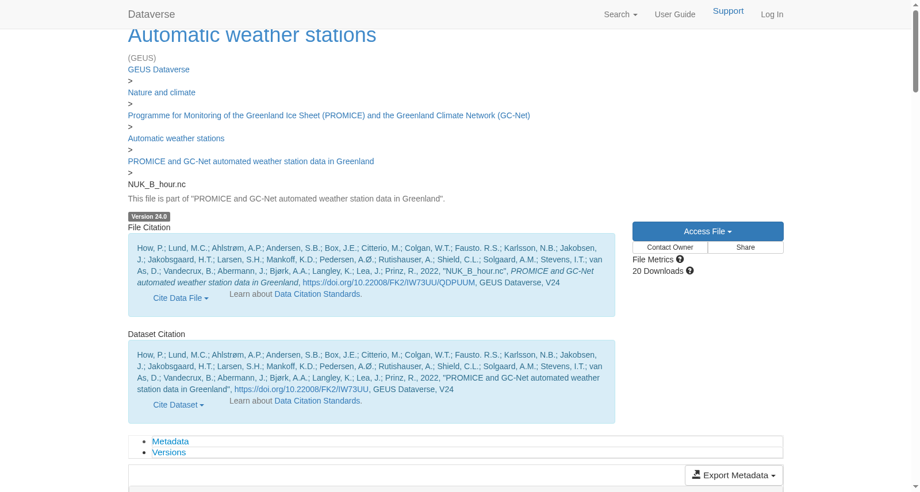Click Log In in the navbar
The height and width of the screenshot is (492, 920).
tap(772, 14)
